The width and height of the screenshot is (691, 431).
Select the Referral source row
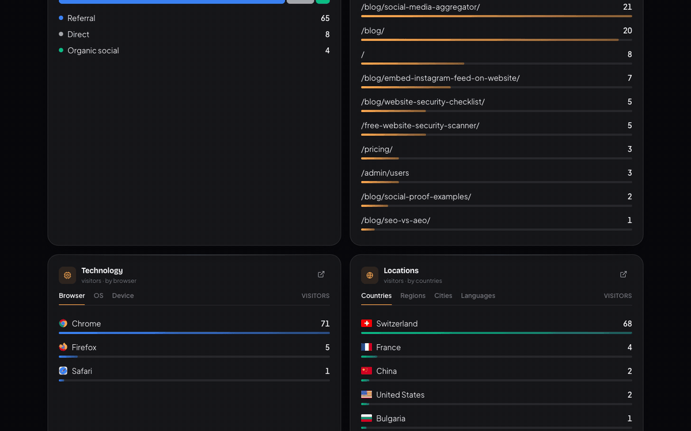point(194,18)
